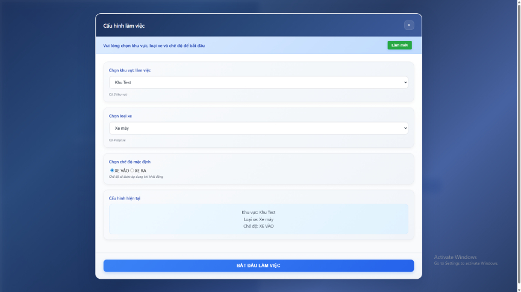Viewport: 521px width, 292px height.
Task: Expand the Chọn loại xe dropdown
Action: click(x=258, y=128)
